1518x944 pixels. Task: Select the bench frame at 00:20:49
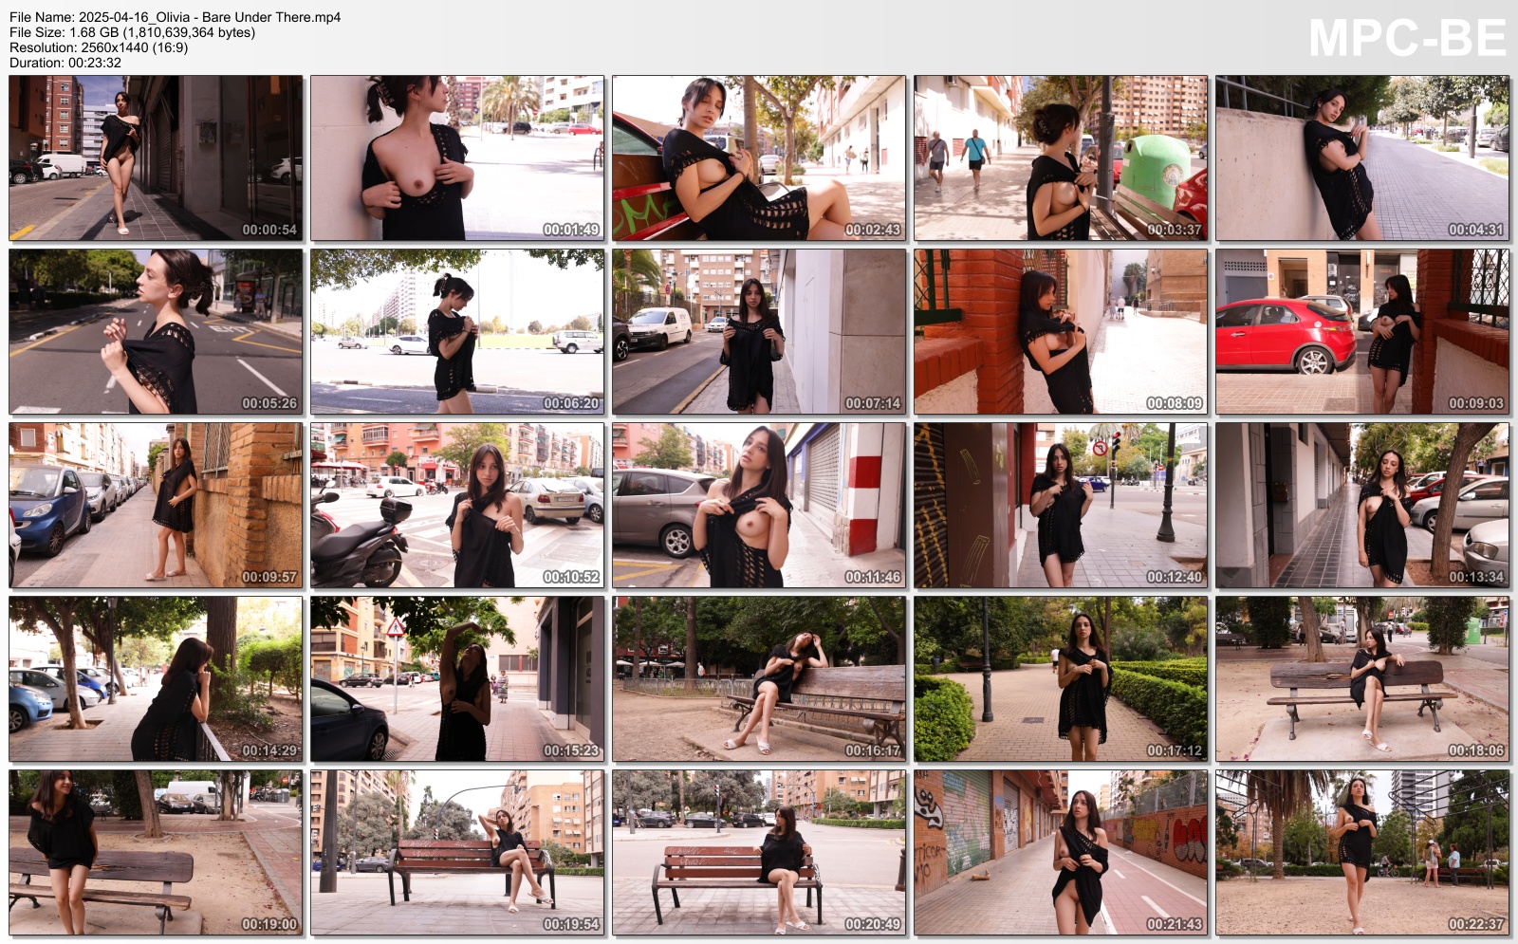[759, 852]
